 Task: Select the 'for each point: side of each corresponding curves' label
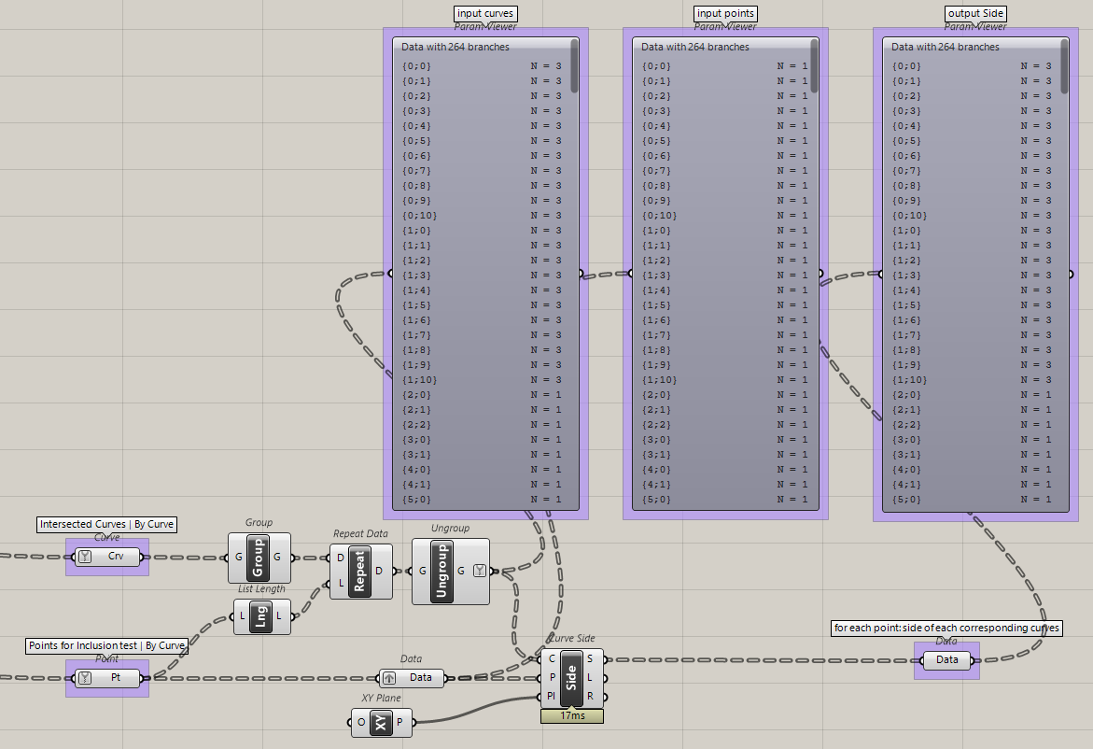pos(946,628)
